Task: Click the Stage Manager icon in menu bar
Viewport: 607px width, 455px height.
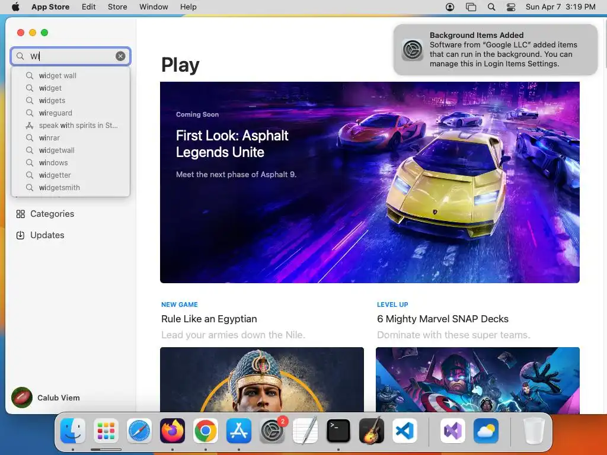Action: tap(471, 7)
